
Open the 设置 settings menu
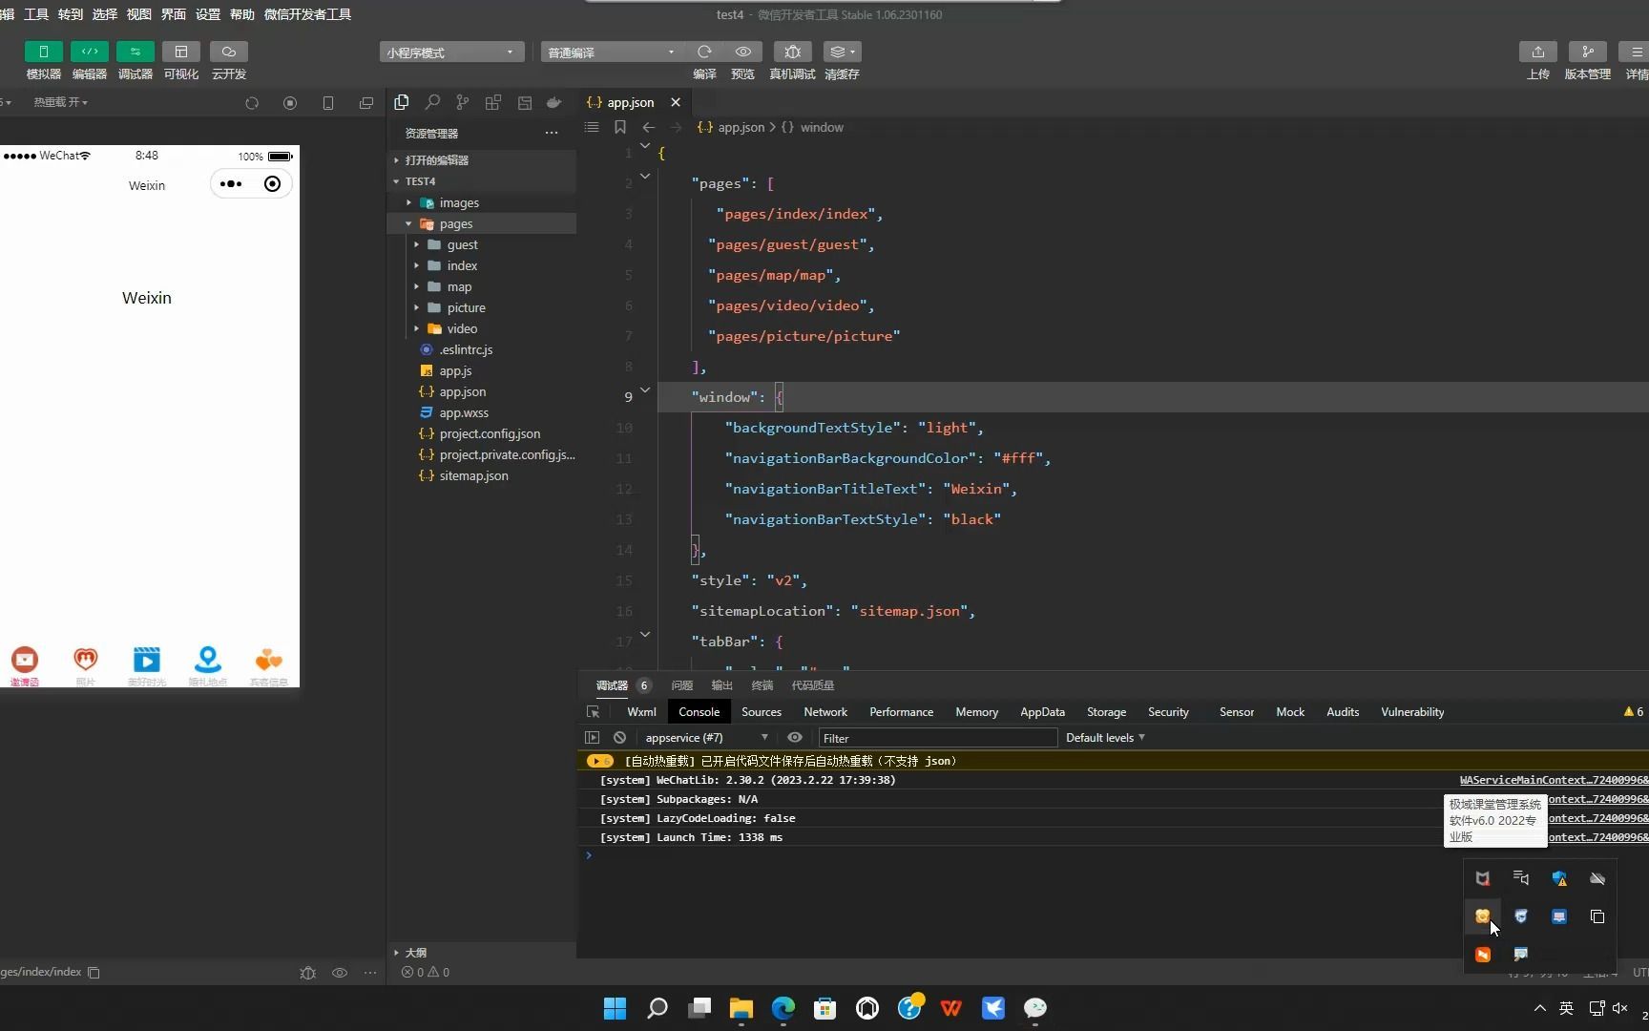[207, 14]
